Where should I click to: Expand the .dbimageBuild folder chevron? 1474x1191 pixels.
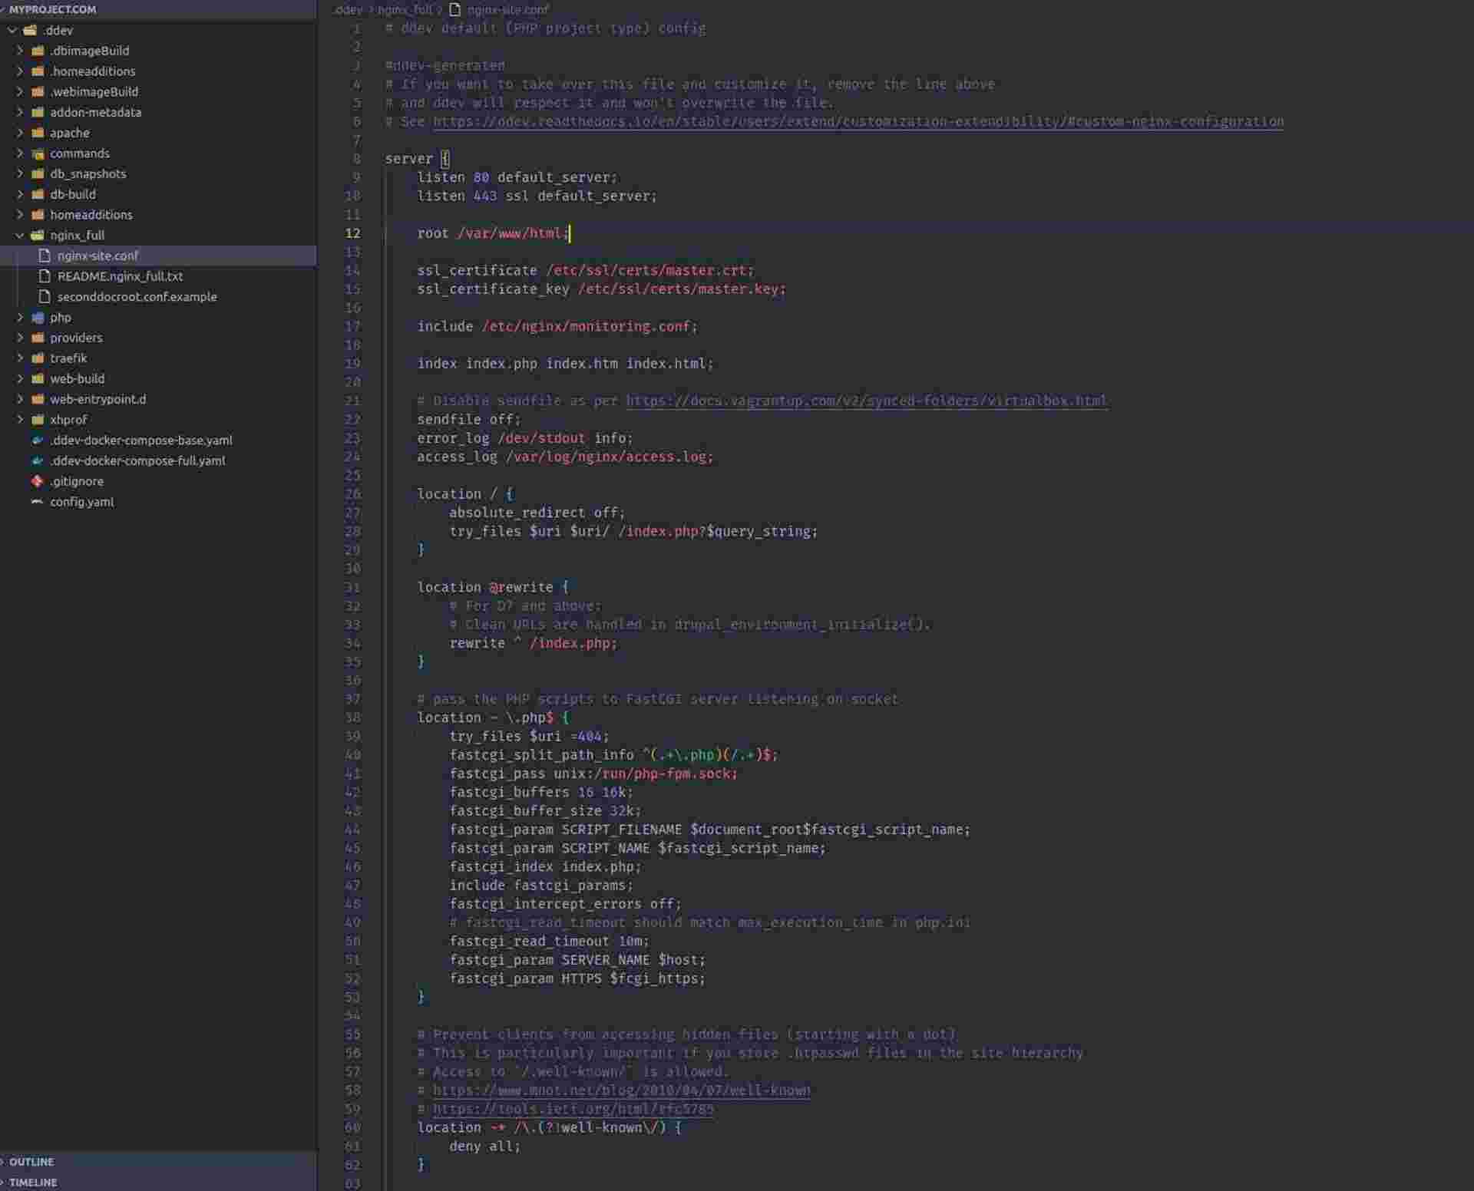coord(20,51)
